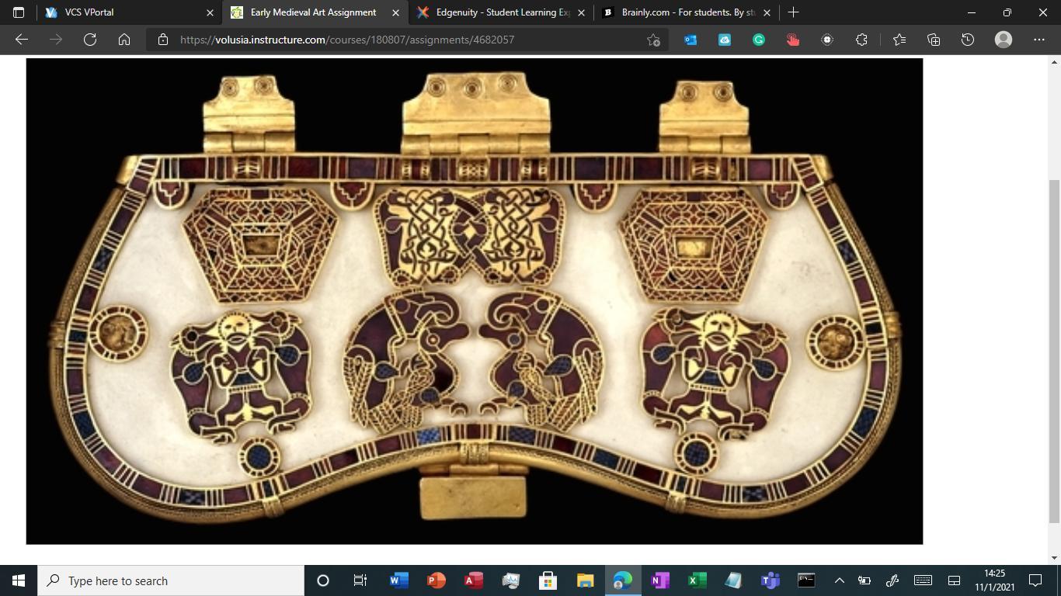The height and width of the screenshot is (596, 1061).
Task: Open the tab actions menu
Action: pos(19,12)
